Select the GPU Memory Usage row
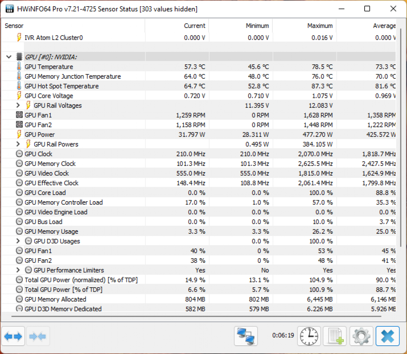The image size is (407, 354). [x=199, y=231]
